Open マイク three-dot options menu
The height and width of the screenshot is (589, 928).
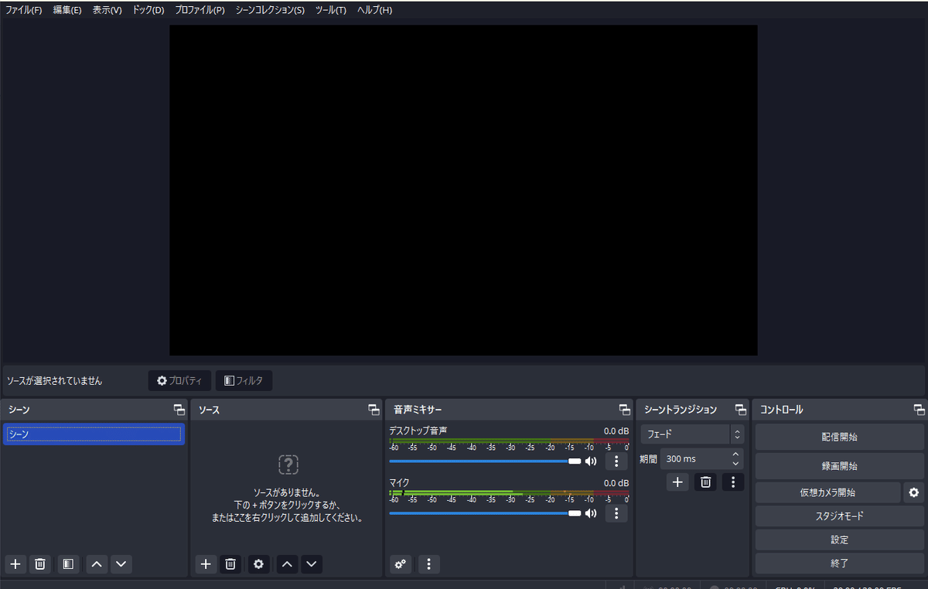616,513
